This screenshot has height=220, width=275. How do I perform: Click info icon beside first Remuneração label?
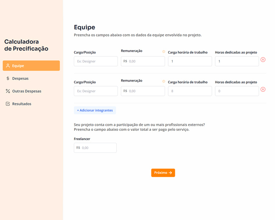coord(163,52)
